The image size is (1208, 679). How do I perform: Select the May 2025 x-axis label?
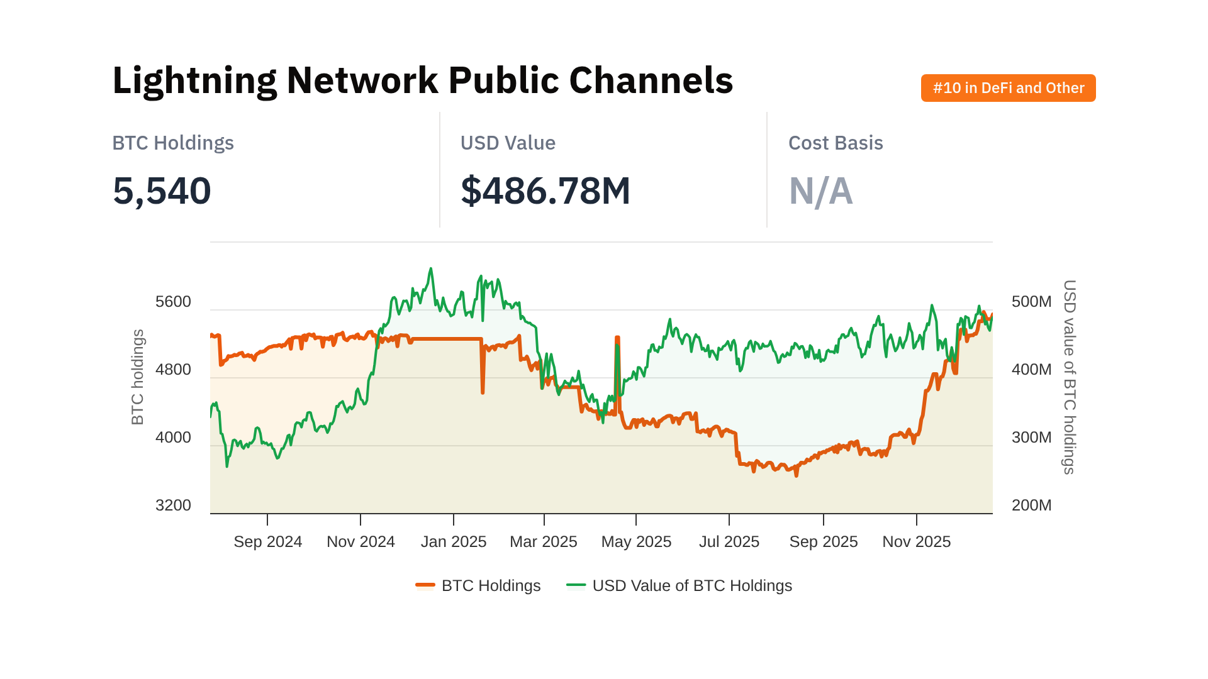tap(636, 541)
